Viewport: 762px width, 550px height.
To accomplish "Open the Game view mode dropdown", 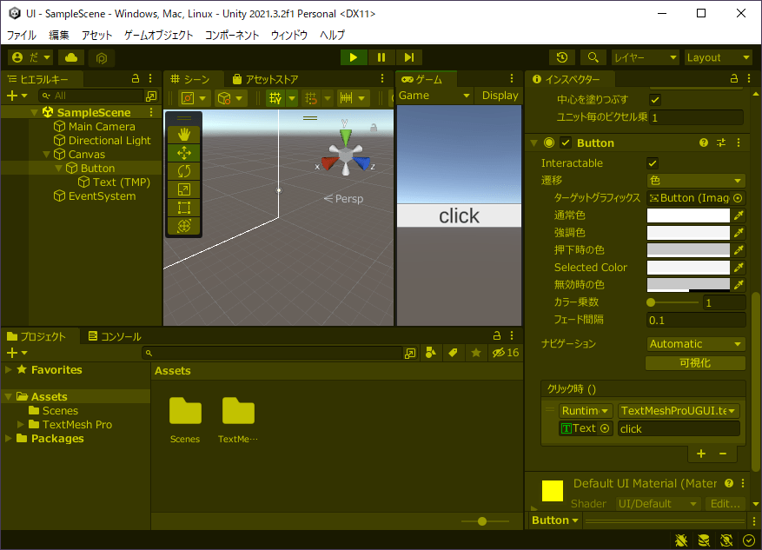I will (434, 96).
